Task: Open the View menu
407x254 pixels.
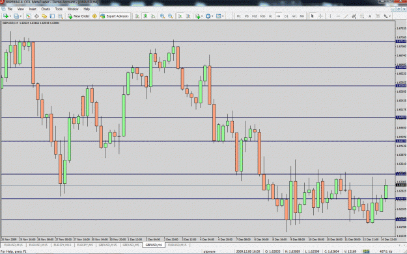Action: 20,9
